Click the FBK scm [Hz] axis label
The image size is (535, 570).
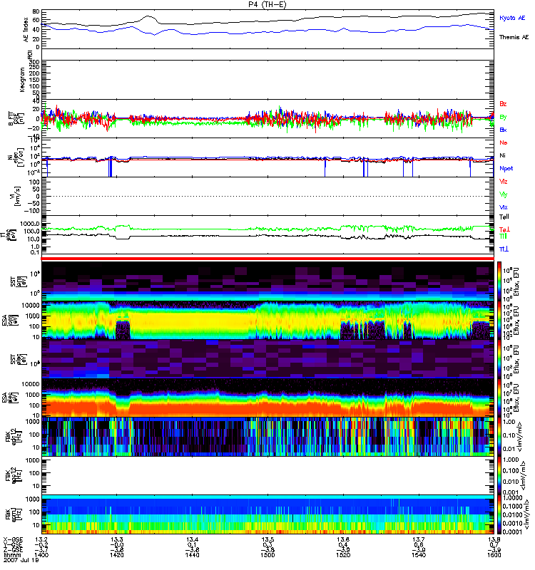coord(13,514)
